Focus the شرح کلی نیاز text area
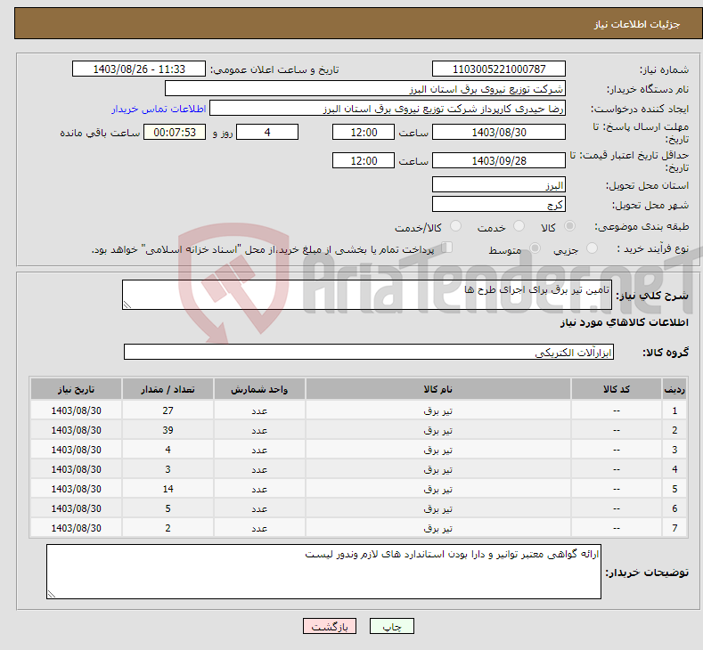This screenshot has width=703, height=650. click(362, 296)
